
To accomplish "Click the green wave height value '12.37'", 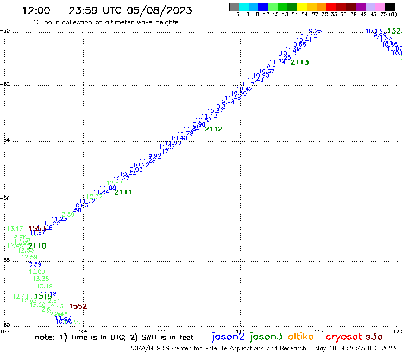I will 95,197.
